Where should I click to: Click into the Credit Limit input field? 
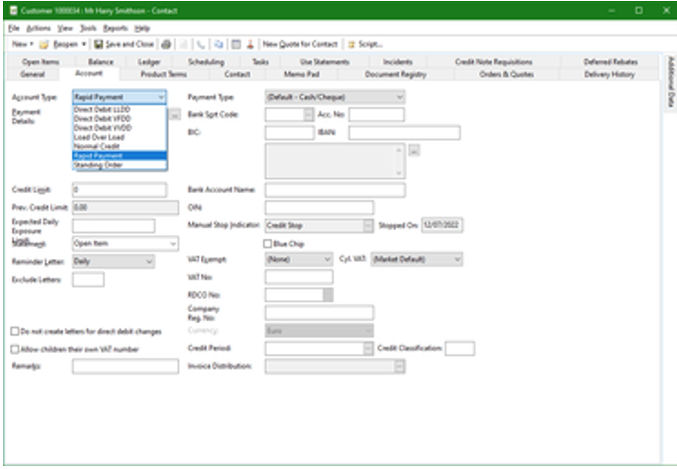119,190
